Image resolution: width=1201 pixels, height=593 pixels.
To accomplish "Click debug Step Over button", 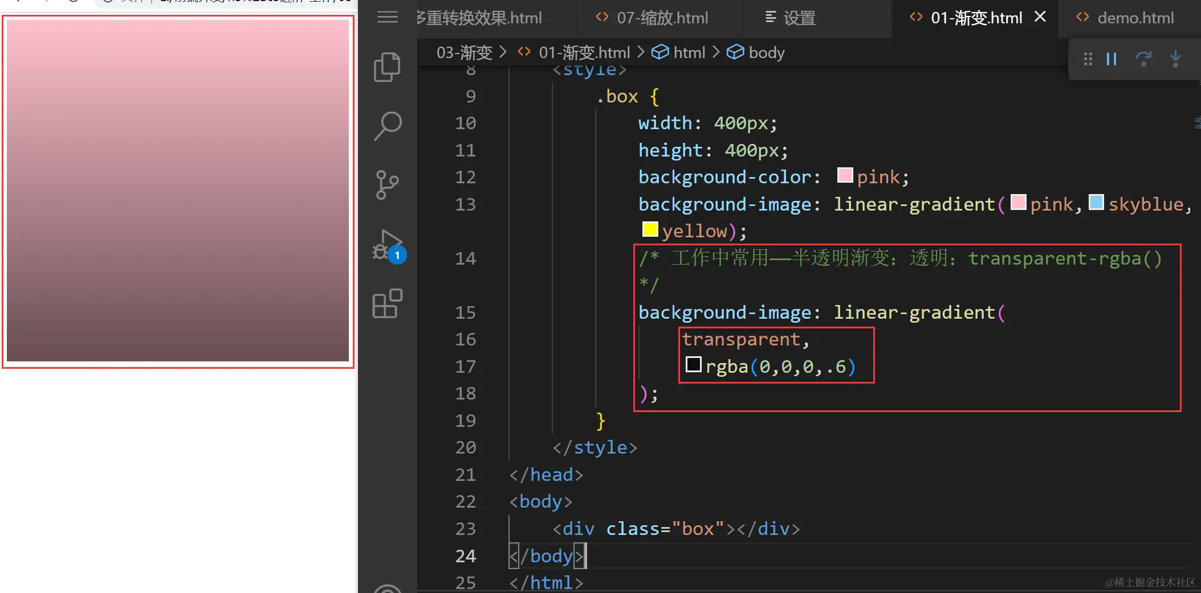I will (1143, 59).
